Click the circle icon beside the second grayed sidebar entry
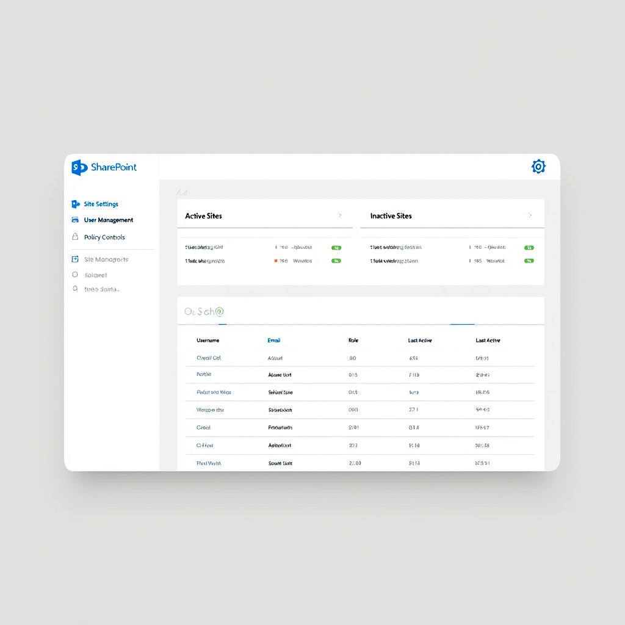625x625 pixels. (74, 275)
